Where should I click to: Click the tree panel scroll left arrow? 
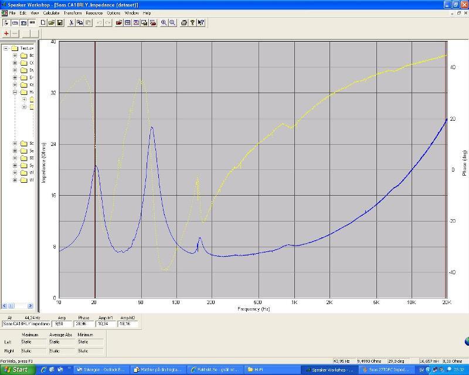click(5, 306)
